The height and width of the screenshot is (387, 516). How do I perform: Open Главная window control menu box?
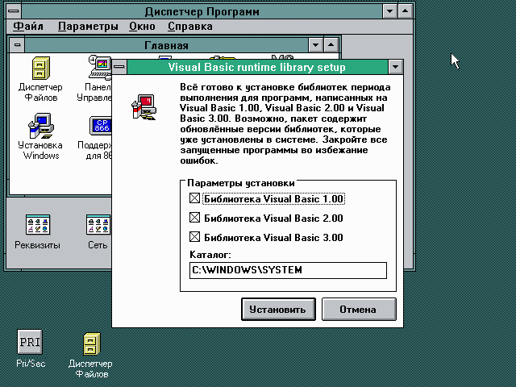[18, 45]
